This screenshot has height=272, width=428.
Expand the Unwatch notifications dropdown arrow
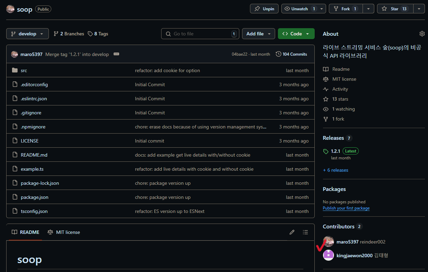point(322,9)
